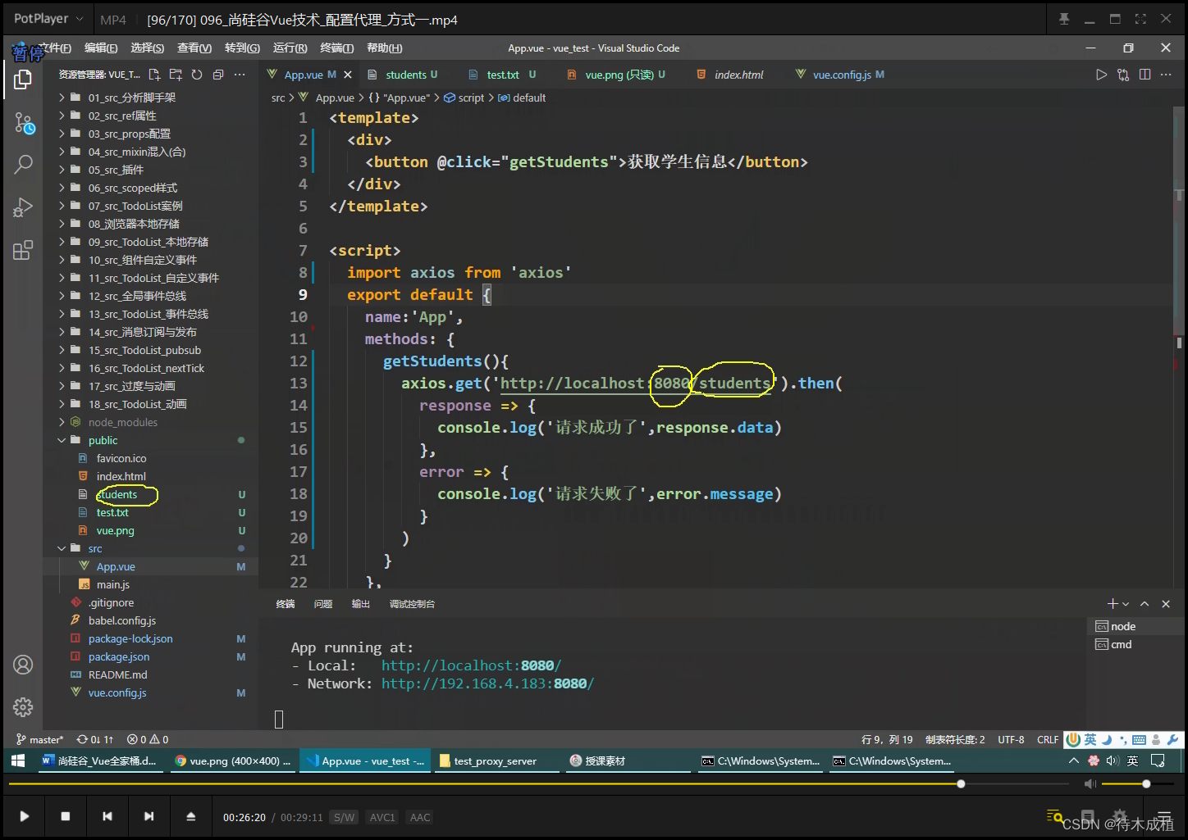Select the node terminal instance
Screen dimensions: 1188x840
[1135, 626]
